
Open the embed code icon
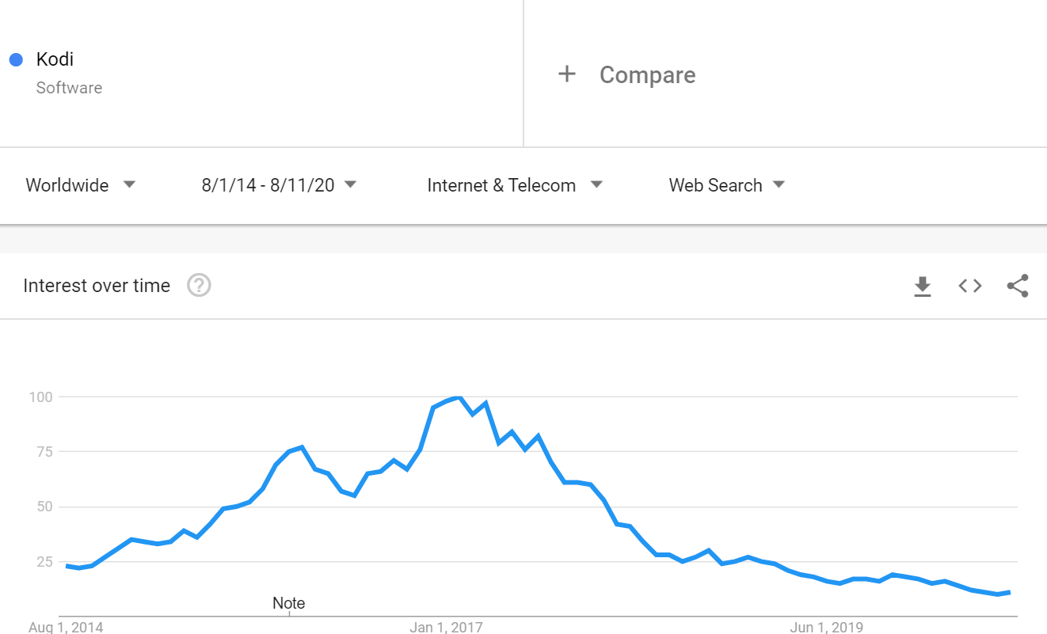970,286
